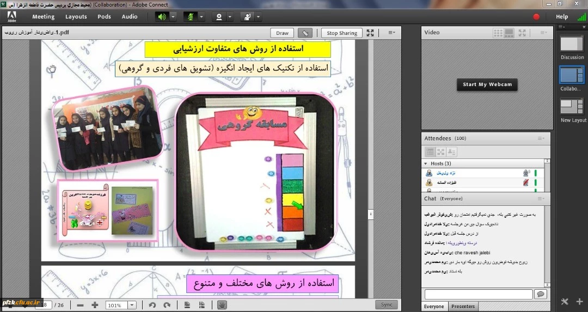Toggle full screen for the share pod
This screenshot has height=312, width=588.
point(370,33)
